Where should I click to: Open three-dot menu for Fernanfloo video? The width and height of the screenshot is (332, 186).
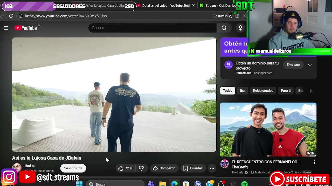[314, 162]
